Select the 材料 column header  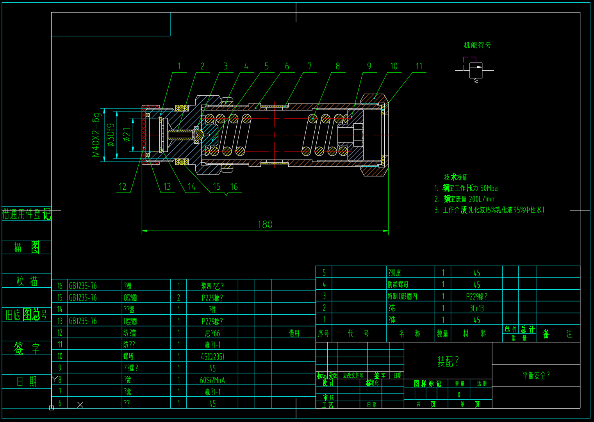coord(474,333)
